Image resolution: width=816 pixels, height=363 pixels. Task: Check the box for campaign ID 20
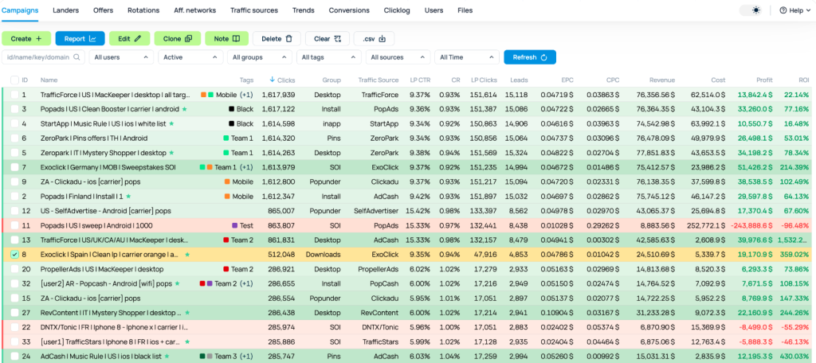click(x=14, y=269)
